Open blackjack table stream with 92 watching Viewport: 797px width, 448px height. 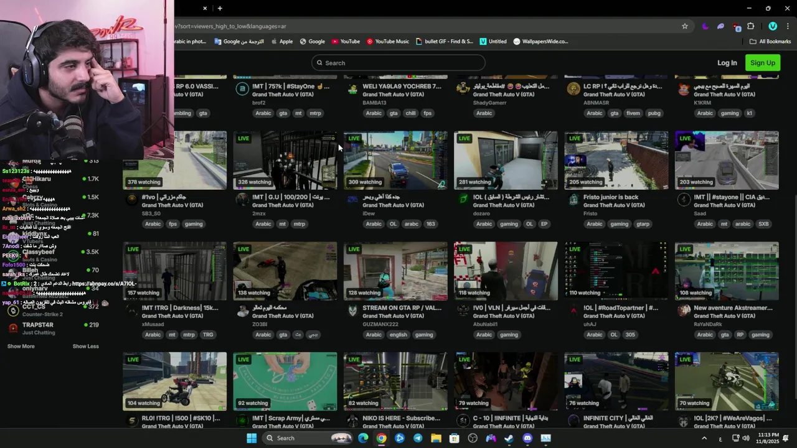[x=285, y=381]
